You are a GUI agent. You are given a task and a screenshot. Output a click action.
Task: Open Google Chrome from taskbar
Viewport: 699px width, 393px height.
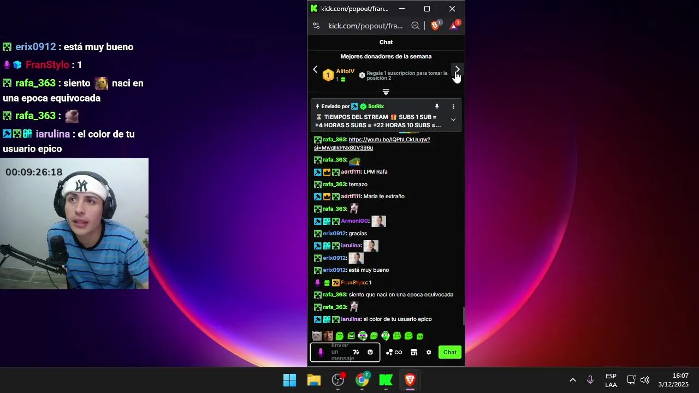tap(362, 380)
